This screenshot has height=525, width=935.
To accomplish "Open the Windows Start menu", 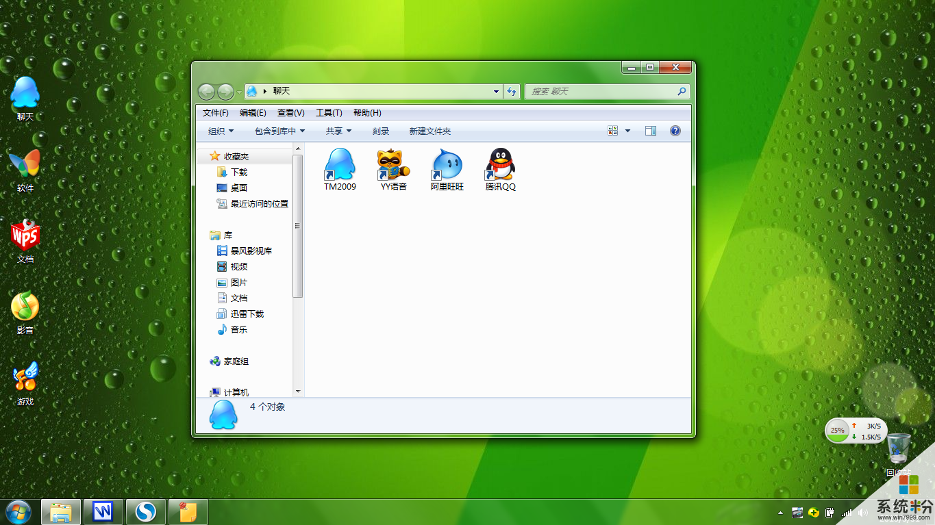I will [x=18, y=511].
